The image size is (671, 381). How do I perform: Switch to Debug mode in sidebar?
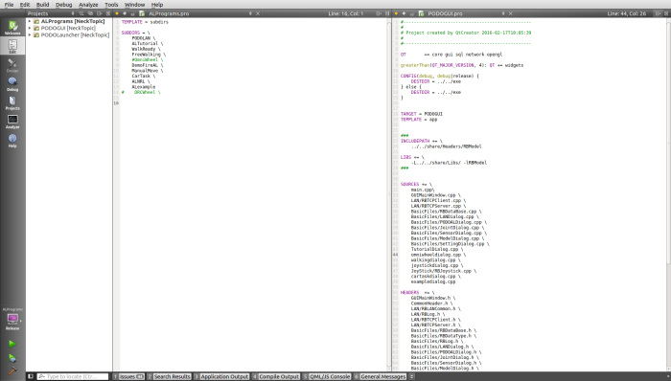click(12, 83)
